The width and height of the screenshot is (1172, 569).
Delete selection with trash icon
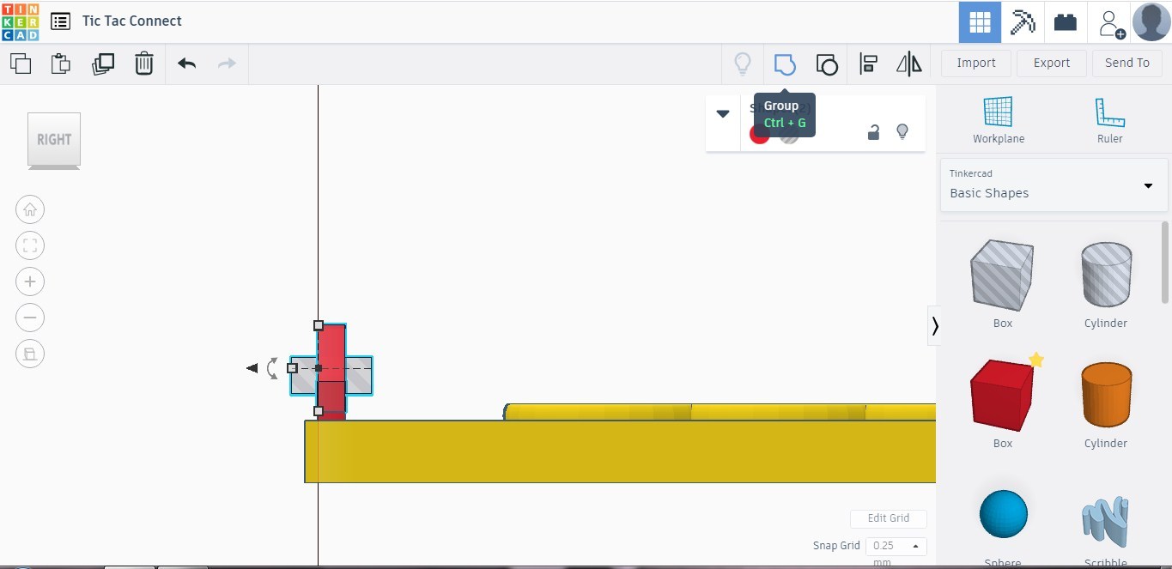(143, 64)
